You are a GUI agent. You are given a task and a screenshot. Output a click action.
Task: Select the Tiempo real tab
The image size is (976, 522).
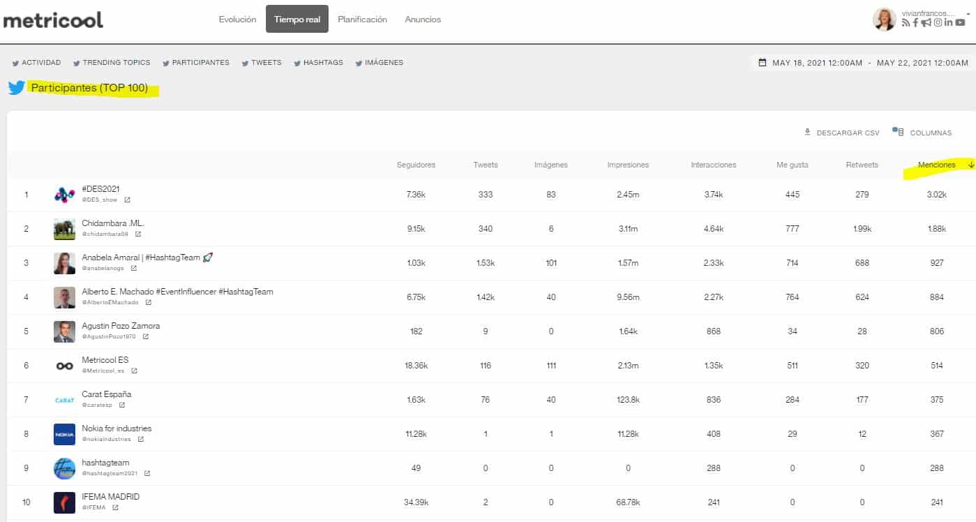coord(297,20)
